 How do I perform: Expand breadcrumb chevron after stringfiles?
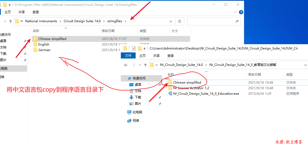pos(126,21)
